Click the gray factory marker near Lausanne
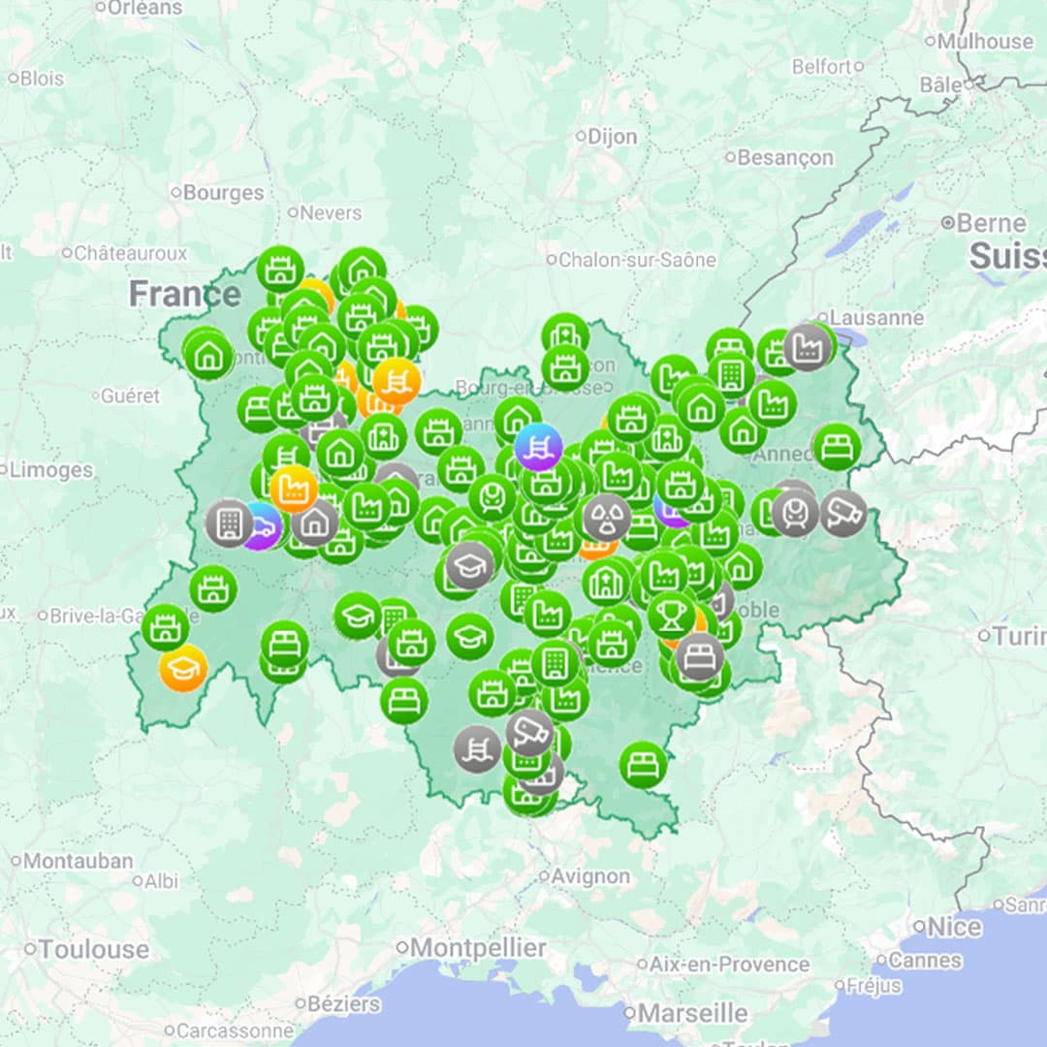Viewport: 1047px width, 1047px height. click(x=808, y=346)
